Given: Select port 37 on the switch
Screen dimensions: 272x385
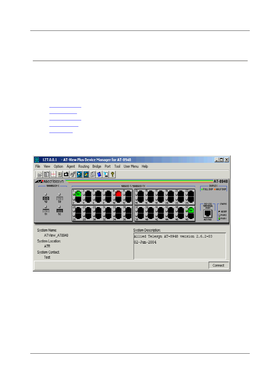Looking at the screenshot, I should point(141,210).
